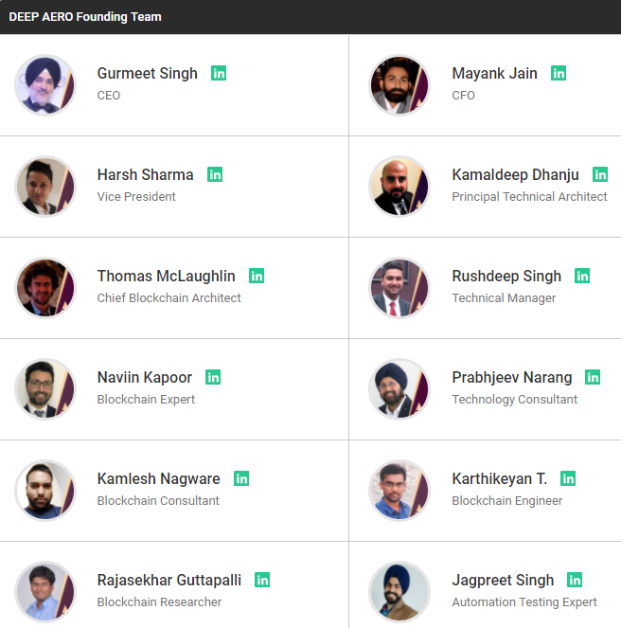Image resolution: width=621 pixels, height=628 pixels.
Task: Open Rajasekhar Guttapalli's LinkedIn icon
Action: point(262,580)
